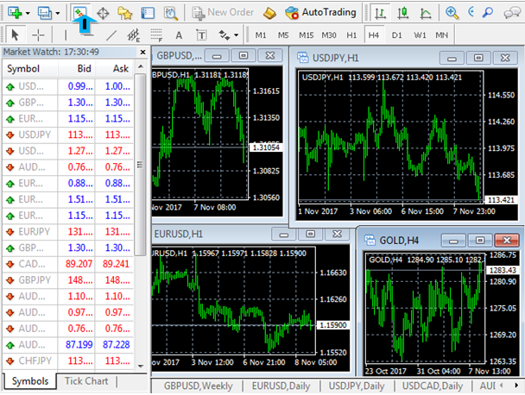Switch chart to candlesticks mode
The image size is (525, 395).
(404, 13)
